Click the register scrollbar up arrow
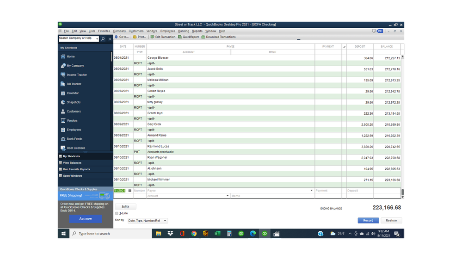 coord(402,56)
